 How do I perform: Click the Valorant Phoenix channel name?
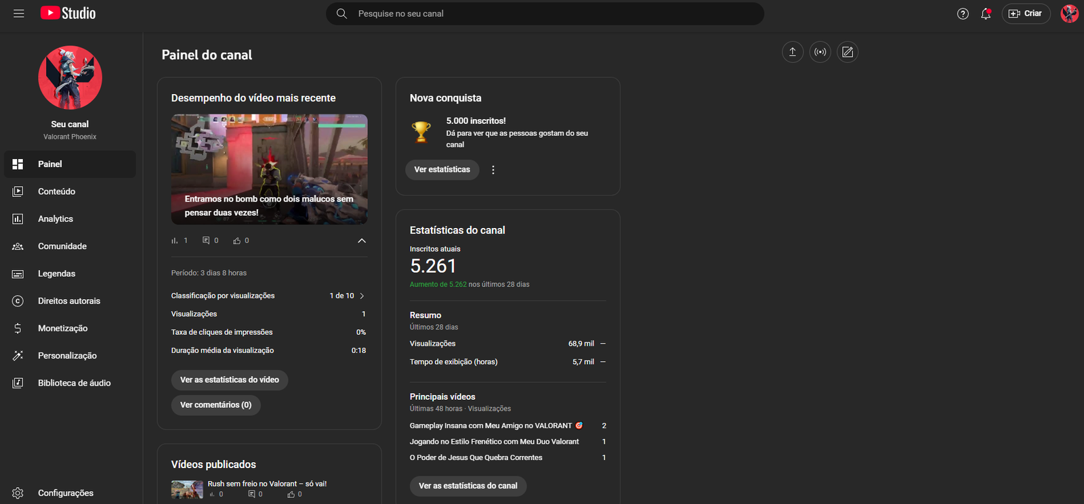pyautogui.click(x=70, y=137)
